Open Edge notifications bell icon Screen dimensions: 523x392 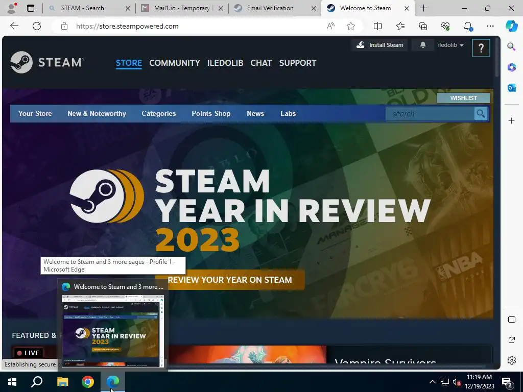pyautogui.click(x=468, y=26)
